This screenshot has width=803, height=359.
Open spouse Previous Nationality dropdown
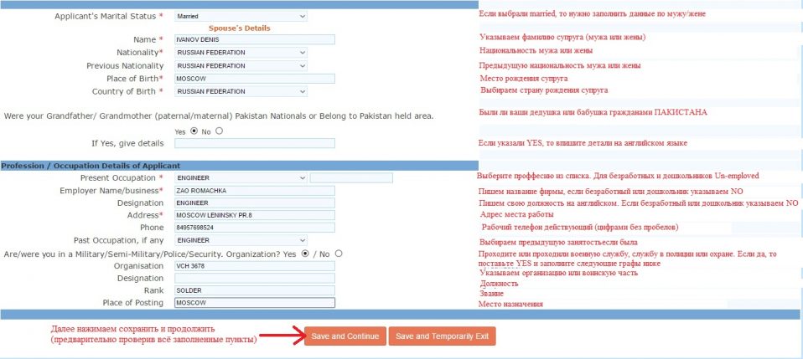pyautogui.click(x=241, y=66)
